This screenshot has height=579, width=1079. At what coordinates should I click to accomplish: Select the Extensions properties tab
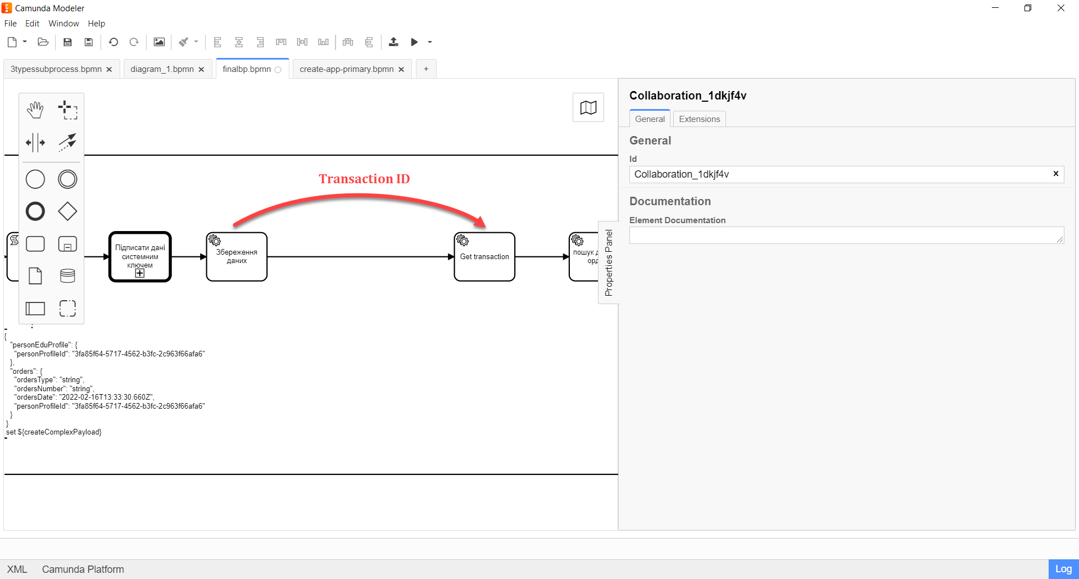699,119
